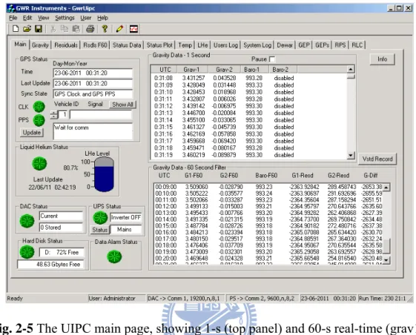Switch to the Users Log tab
The image size is (416, 335).
[225, 45]
